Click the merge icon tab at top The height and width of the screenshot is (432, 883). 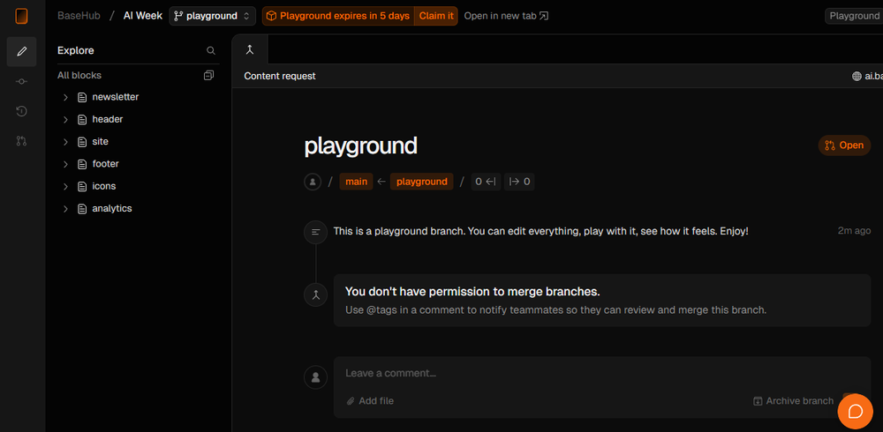click(x=250, y=49)
